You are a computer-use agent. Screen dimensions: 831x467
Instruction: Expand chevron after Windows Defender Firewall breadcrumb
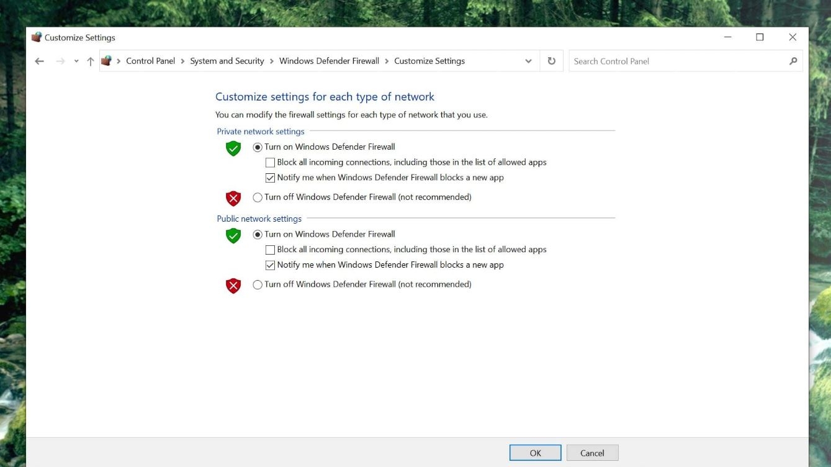387,61
